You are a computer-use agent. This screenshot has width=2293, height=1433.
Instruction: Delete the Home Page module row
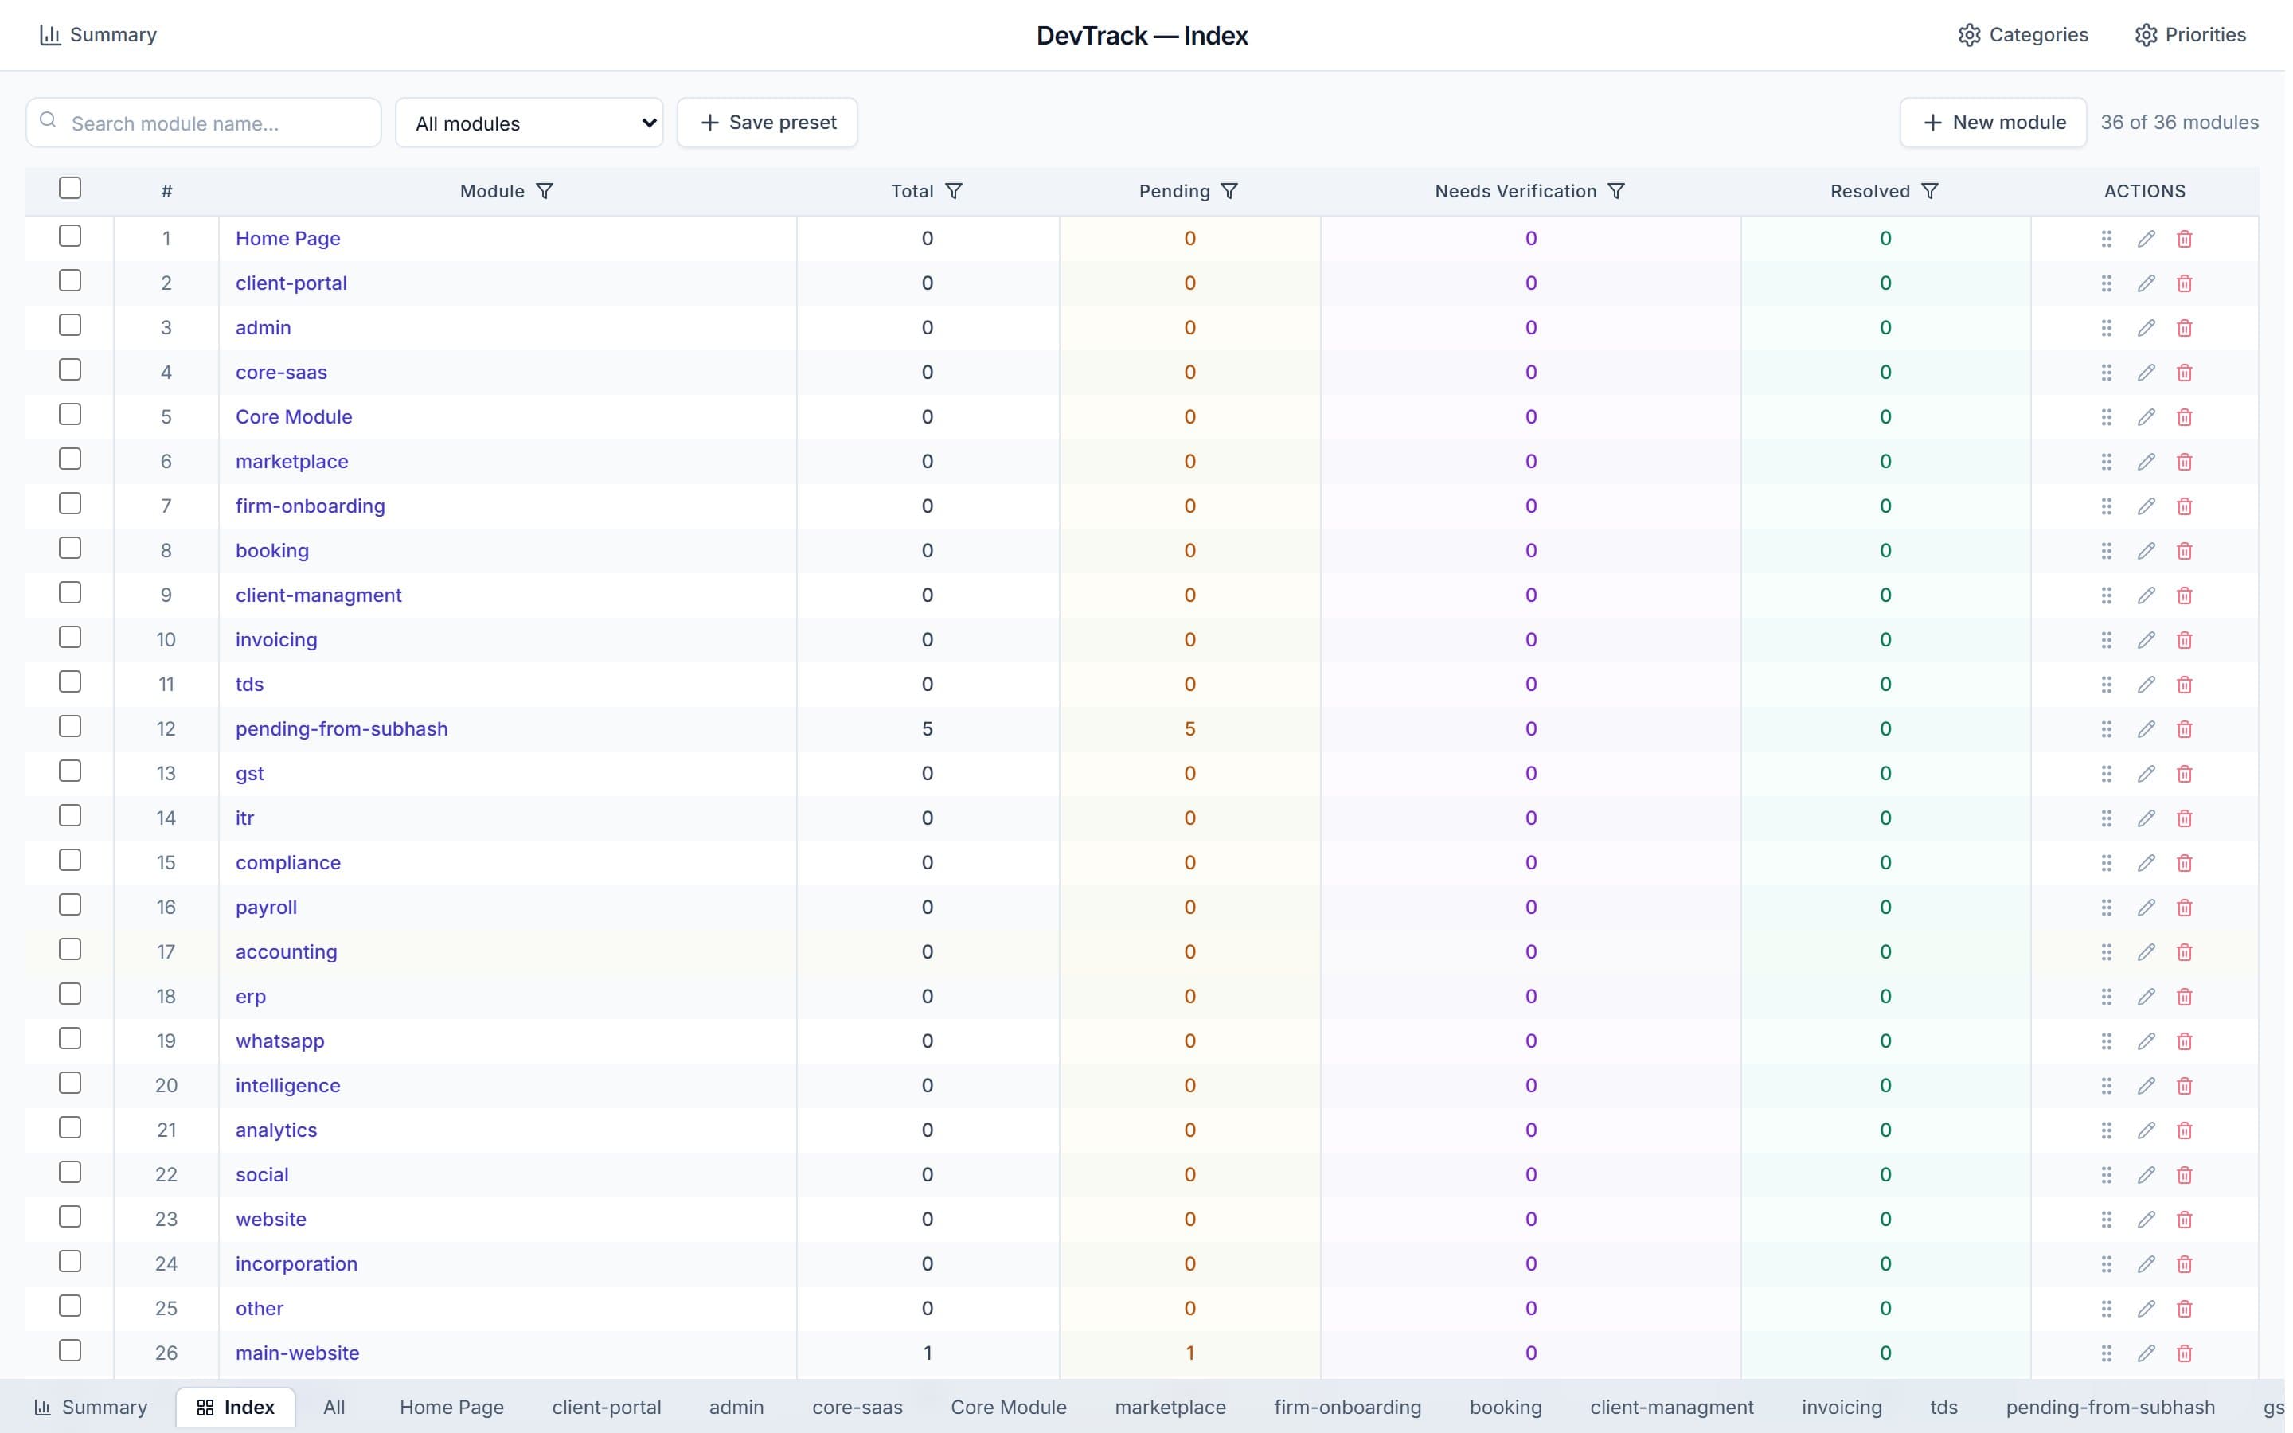[2184, 239]
